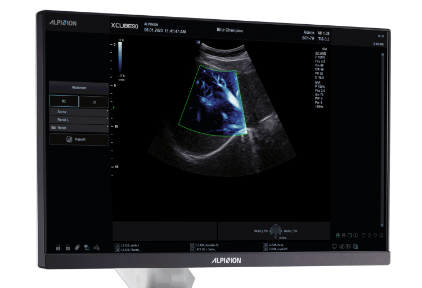The image size is (422, 288).
Task: Click the signal strength status icon
Action: (97, 247)
